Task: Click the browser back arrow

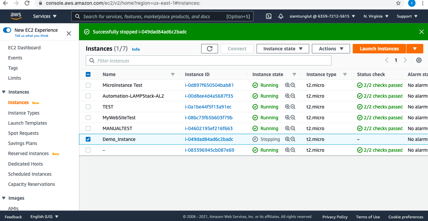Action: click(5, 3)
